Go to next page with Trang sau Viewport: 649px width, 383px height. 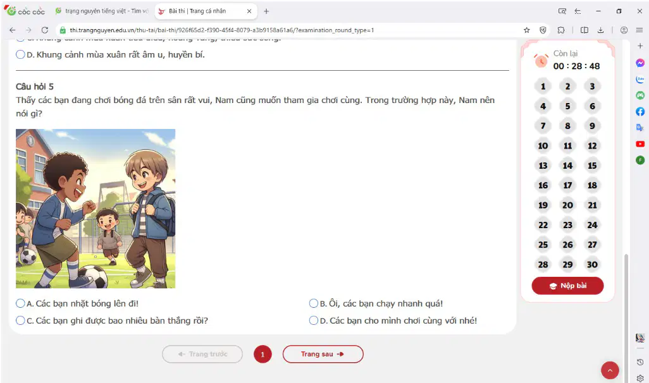(x=323, y=354)
